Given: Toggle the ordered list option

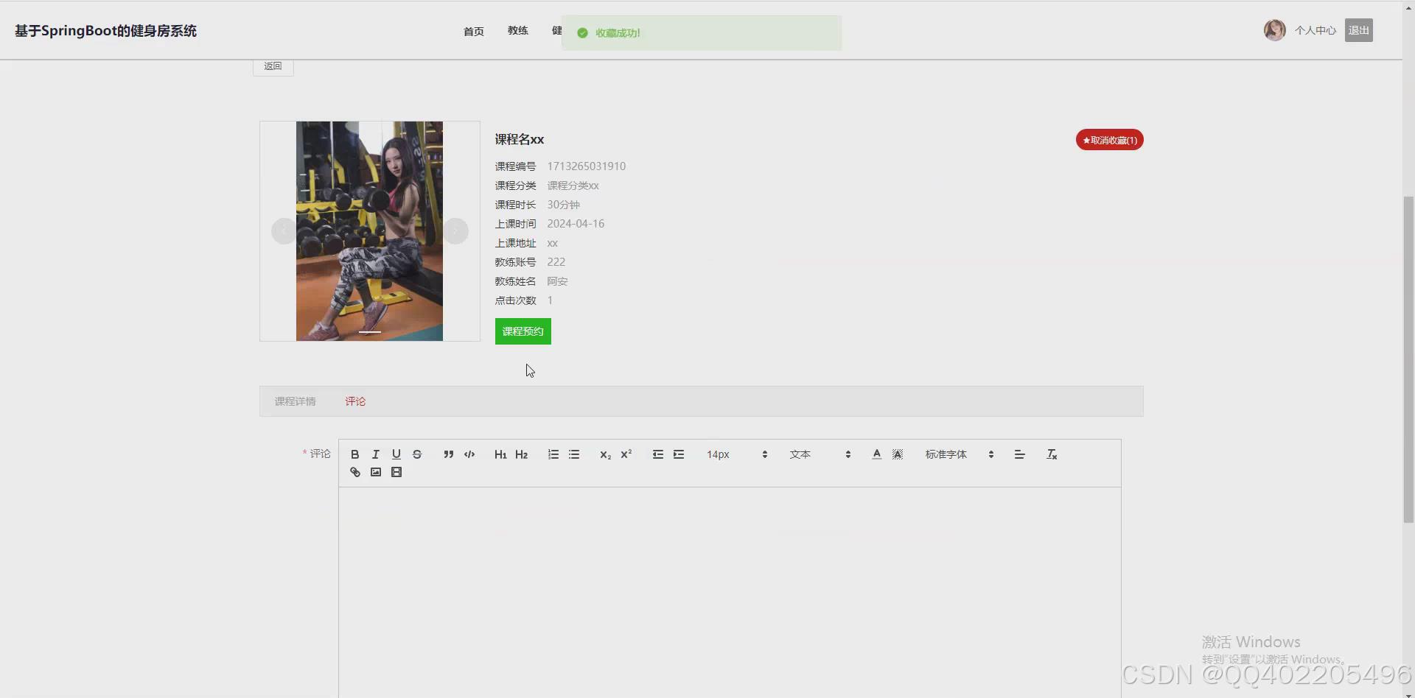Looking at the screenshot, I should (x=553, y=454).
